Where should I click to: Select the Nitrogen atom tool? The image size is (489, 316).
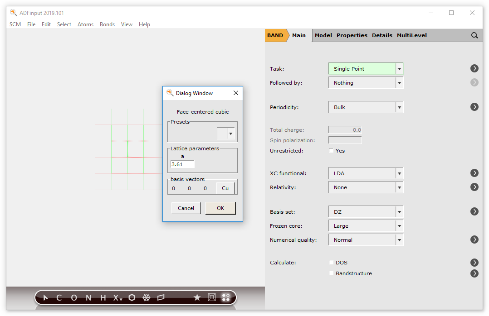click(x=88, y=297)
